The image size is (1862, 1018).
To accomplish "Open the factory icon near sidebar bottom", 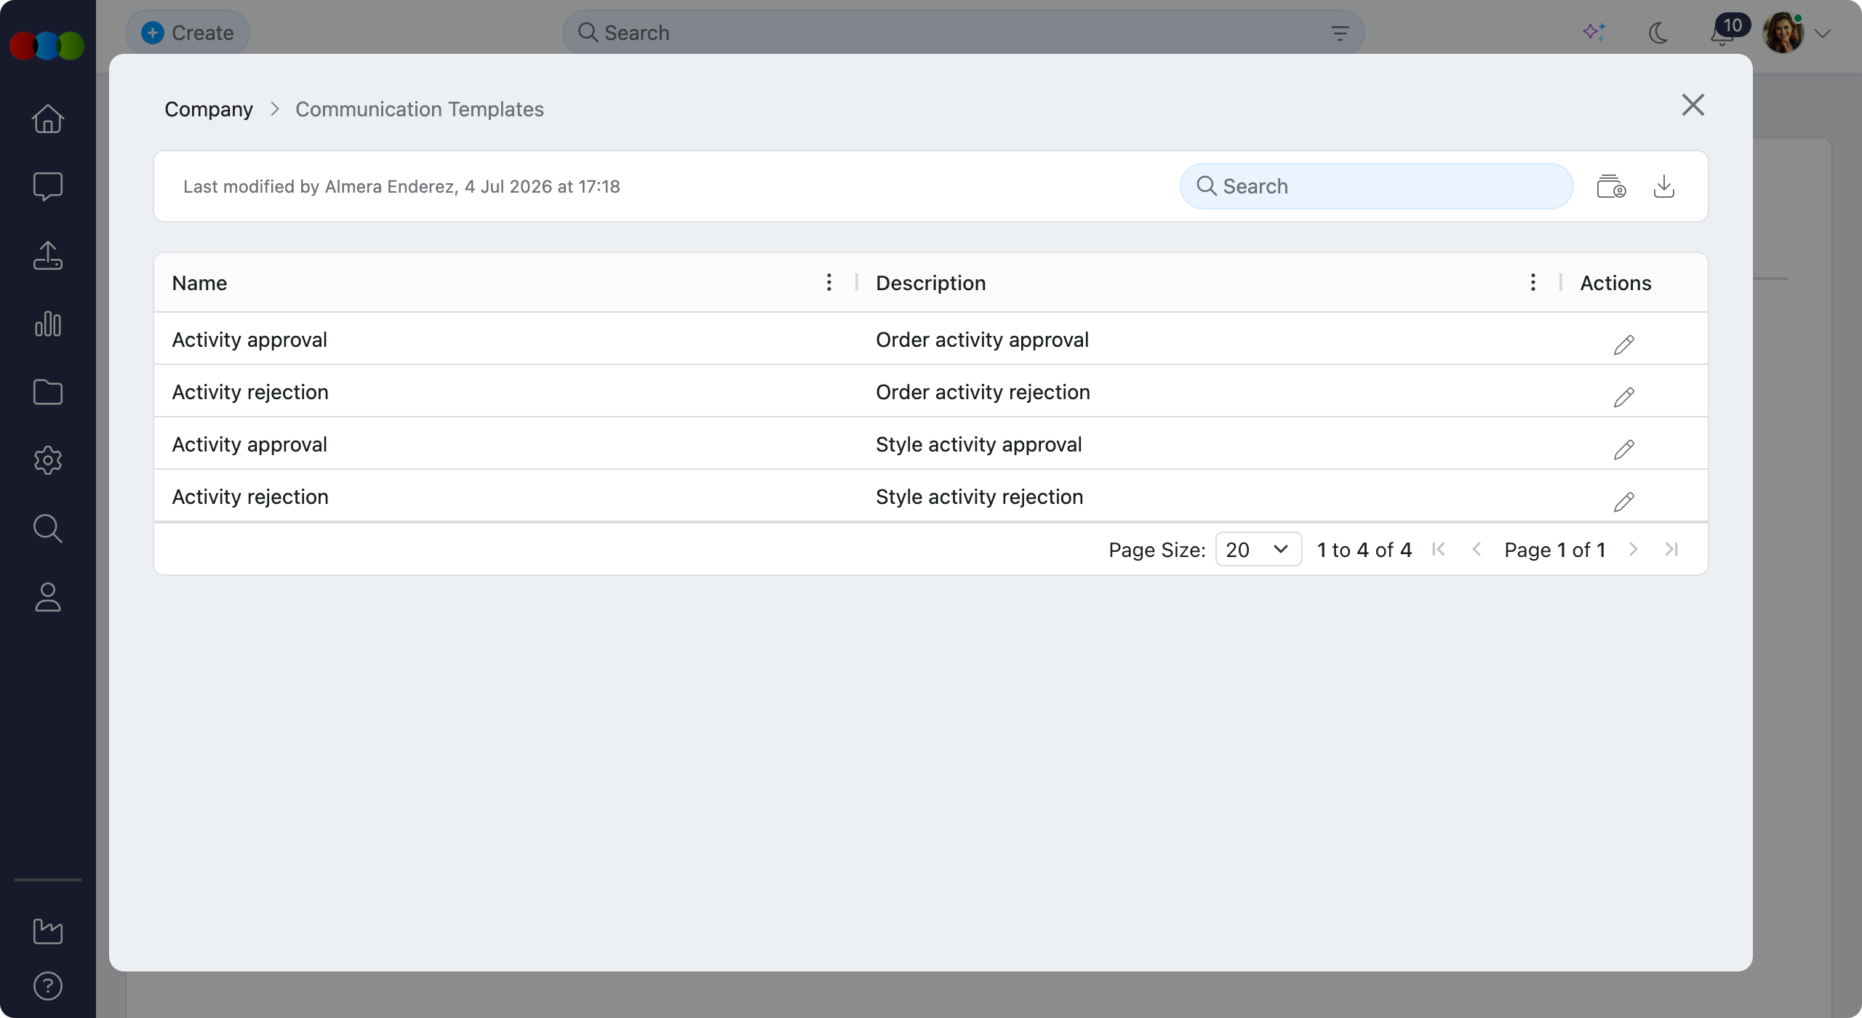I will (x=48, y=931).
